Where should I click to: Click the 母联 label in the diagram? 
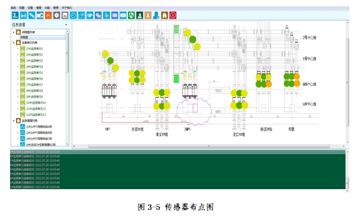tap(291, 129)
